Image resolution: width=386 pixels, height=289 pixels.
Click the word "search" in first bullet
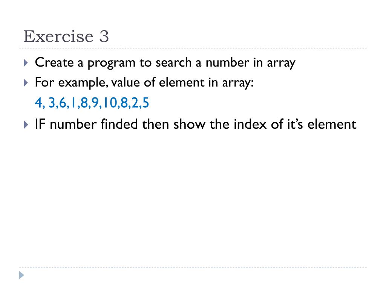(173, 62)
